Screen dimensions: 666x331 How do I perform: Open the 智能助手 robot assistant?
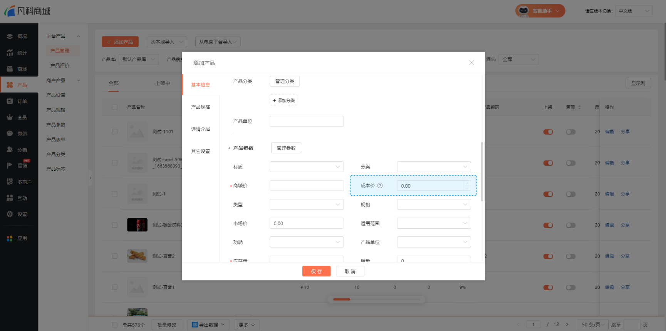[x=540, y=11]
